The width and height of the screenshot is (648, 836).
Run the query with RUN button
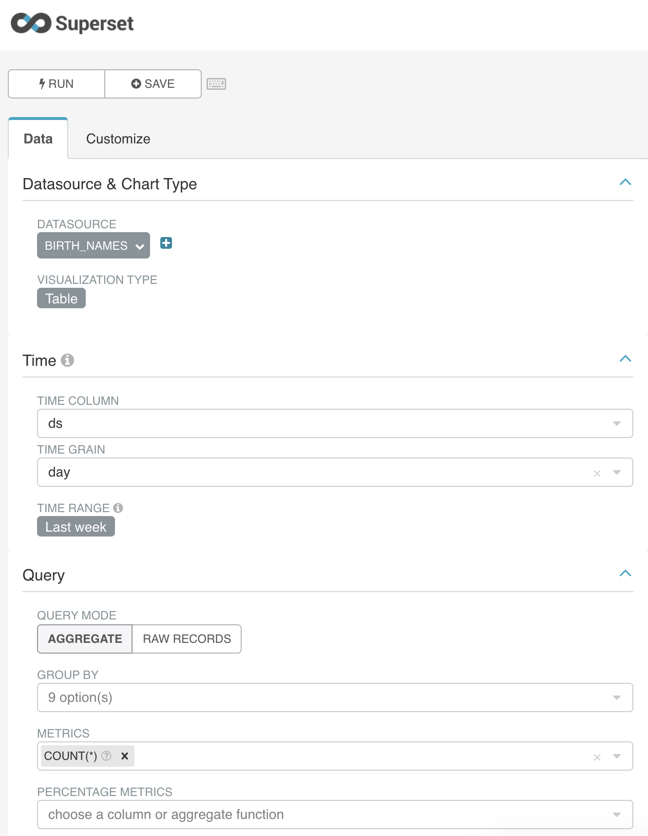point(57,84)
